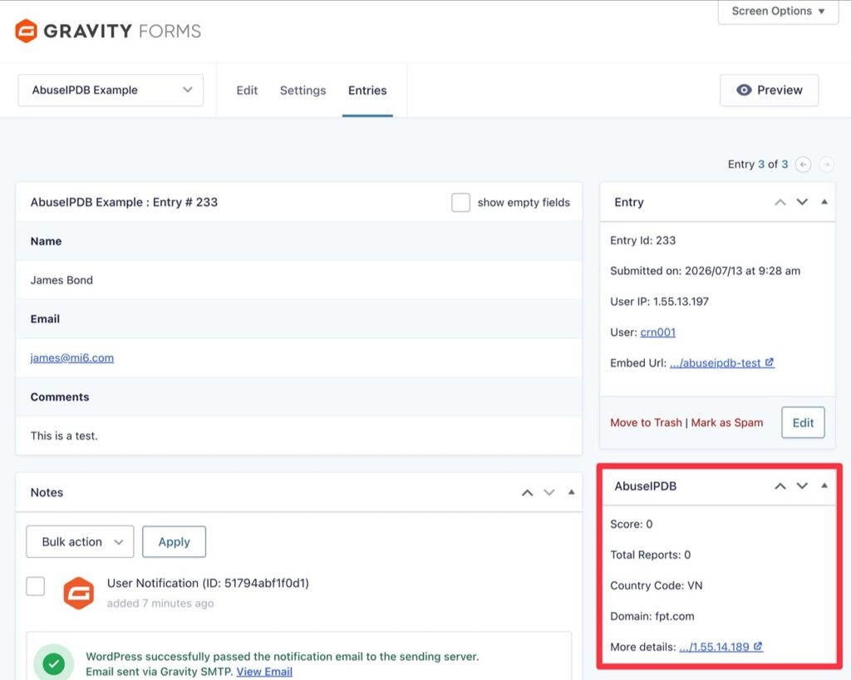Open the Entries tab
This screenshot has width=851, height=680.
tap(367, 90)
